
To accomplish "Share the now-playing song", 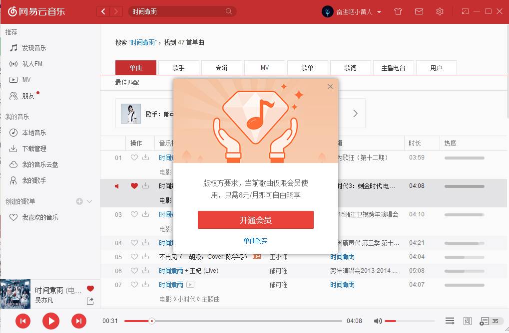I will pyautogui.click(x=90, y=301).
